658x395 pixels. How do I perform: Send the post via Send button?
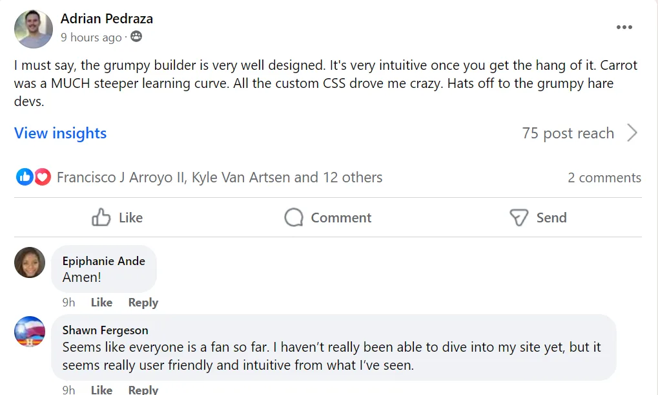[x=538, y=218]
